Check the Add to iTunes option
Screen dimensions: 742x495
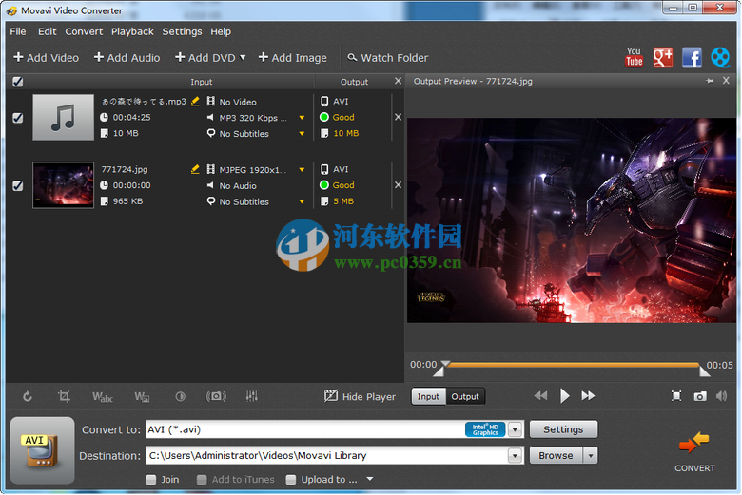tap(202, 480)
